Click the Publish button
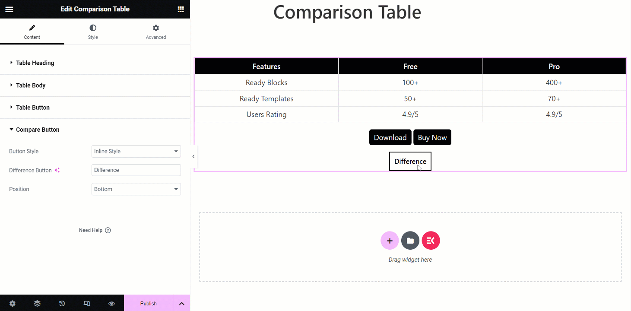The image size is (631, 311). pos(149,304)
